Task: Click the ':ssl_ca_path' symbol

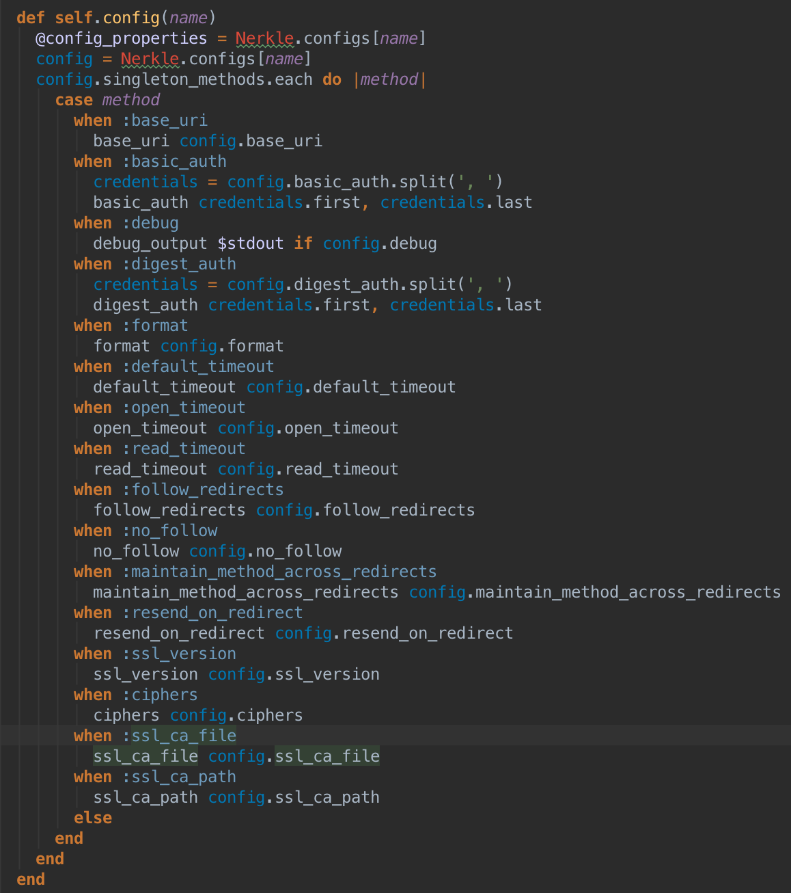Action: (179, 777)
